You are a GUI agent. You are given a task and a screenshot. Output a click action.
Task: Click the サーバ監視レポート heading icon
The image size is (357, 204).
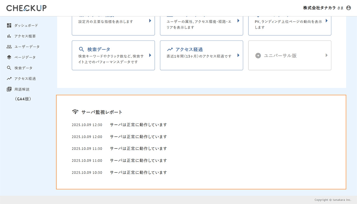(x=75, y=112)
